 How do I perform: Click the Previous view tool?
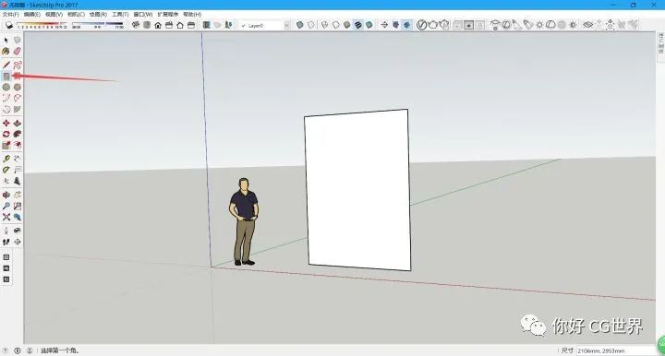(17, 217)
